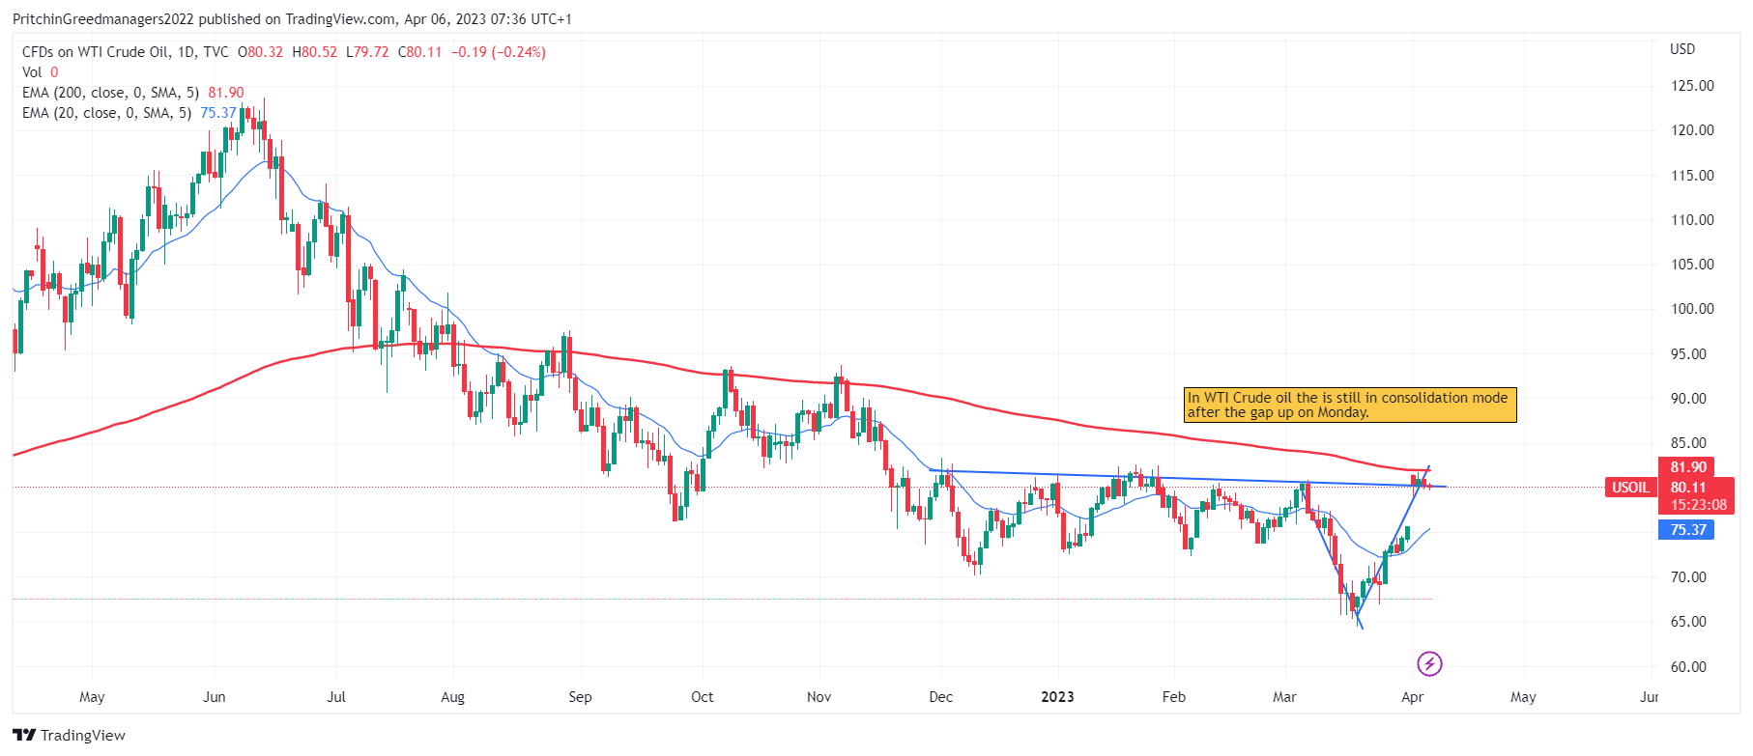This screenshot has width=1753, height=756.
Task: Click the 2023 label on the time axis
Action: [x=1057, y=697]
